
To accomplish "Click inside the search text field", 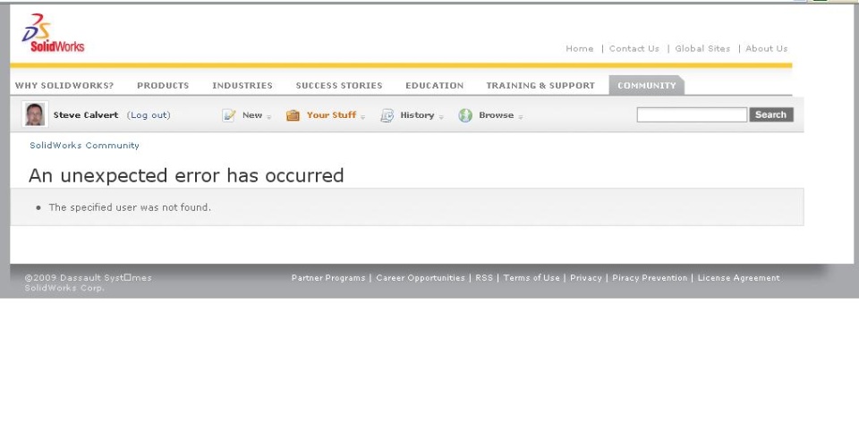I will pos(692,114).
